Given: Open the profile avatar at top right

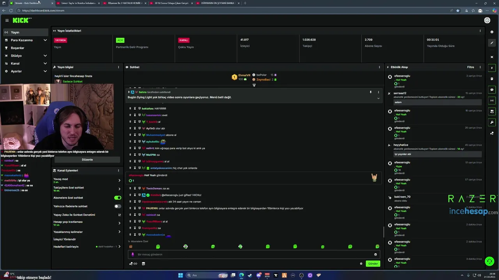Looking at the screenshot, I should click(487, 20).
